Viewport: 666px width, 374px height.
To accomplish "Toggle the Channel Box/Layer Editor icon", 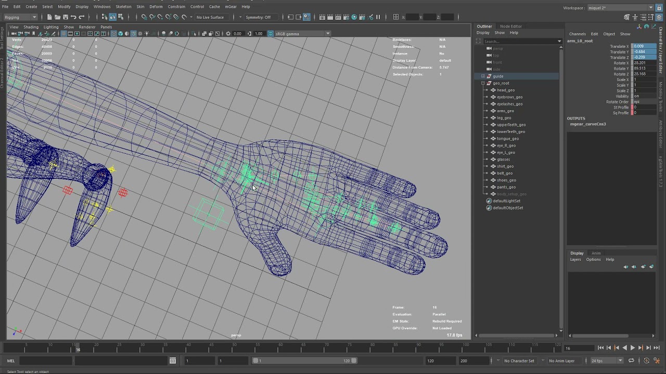I will point(659,17).
